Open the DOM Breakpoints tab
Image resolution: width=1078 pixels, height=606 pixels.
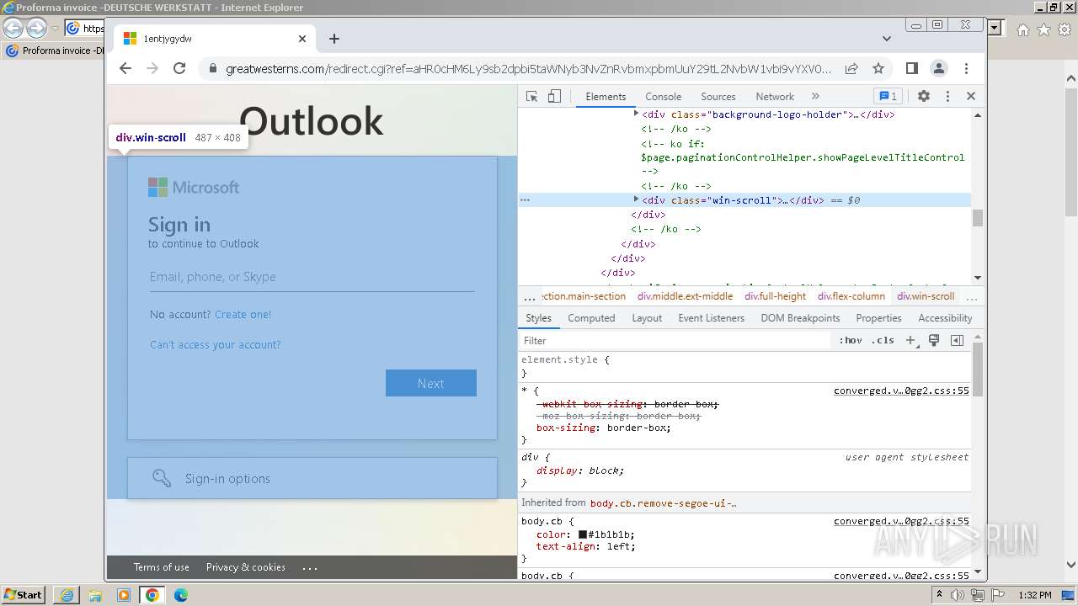click(800, 318)
